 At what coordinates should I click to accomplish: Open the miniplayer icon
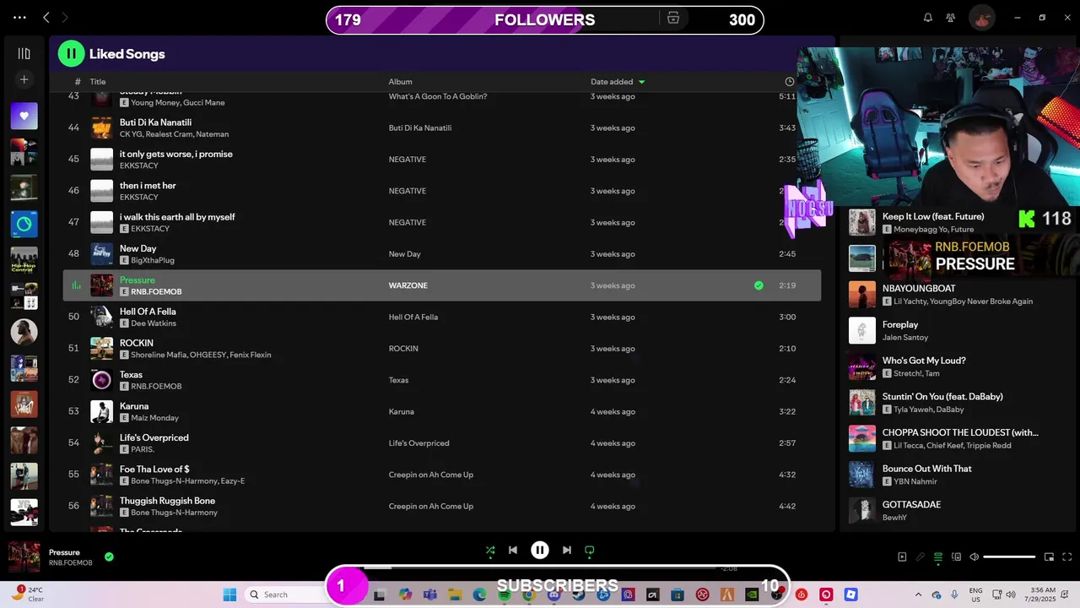(1049, 556)
